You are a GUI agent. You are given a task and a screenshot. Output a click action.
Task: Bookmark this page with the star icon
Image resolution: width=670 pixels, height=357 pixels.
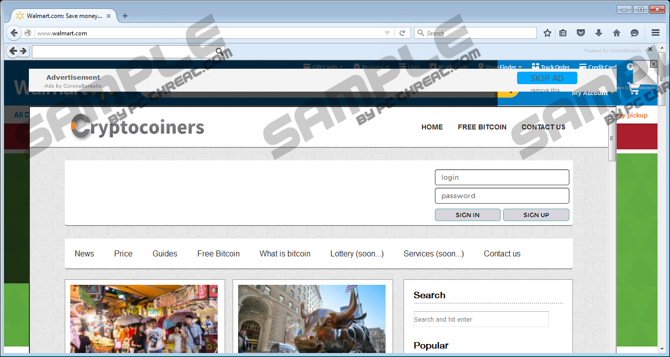coord(547,33)
